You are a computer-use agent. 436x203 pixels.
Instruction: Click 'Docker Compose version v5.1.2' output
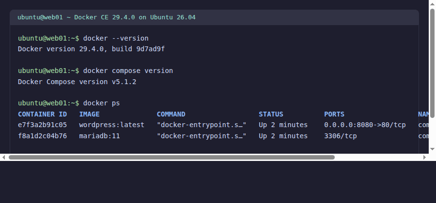coord(77,82)
